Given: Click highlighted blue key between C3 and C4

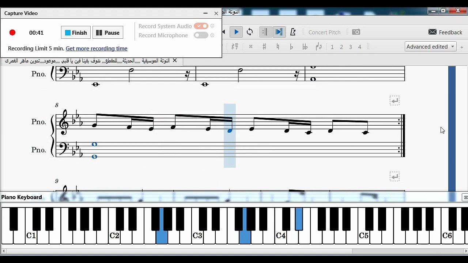Looking at the screenshot, I should tap(245, 237).
